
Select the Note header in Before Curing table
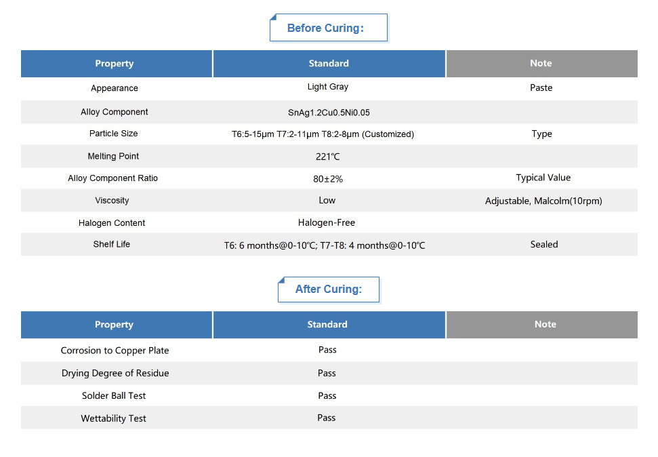point(541,64)
